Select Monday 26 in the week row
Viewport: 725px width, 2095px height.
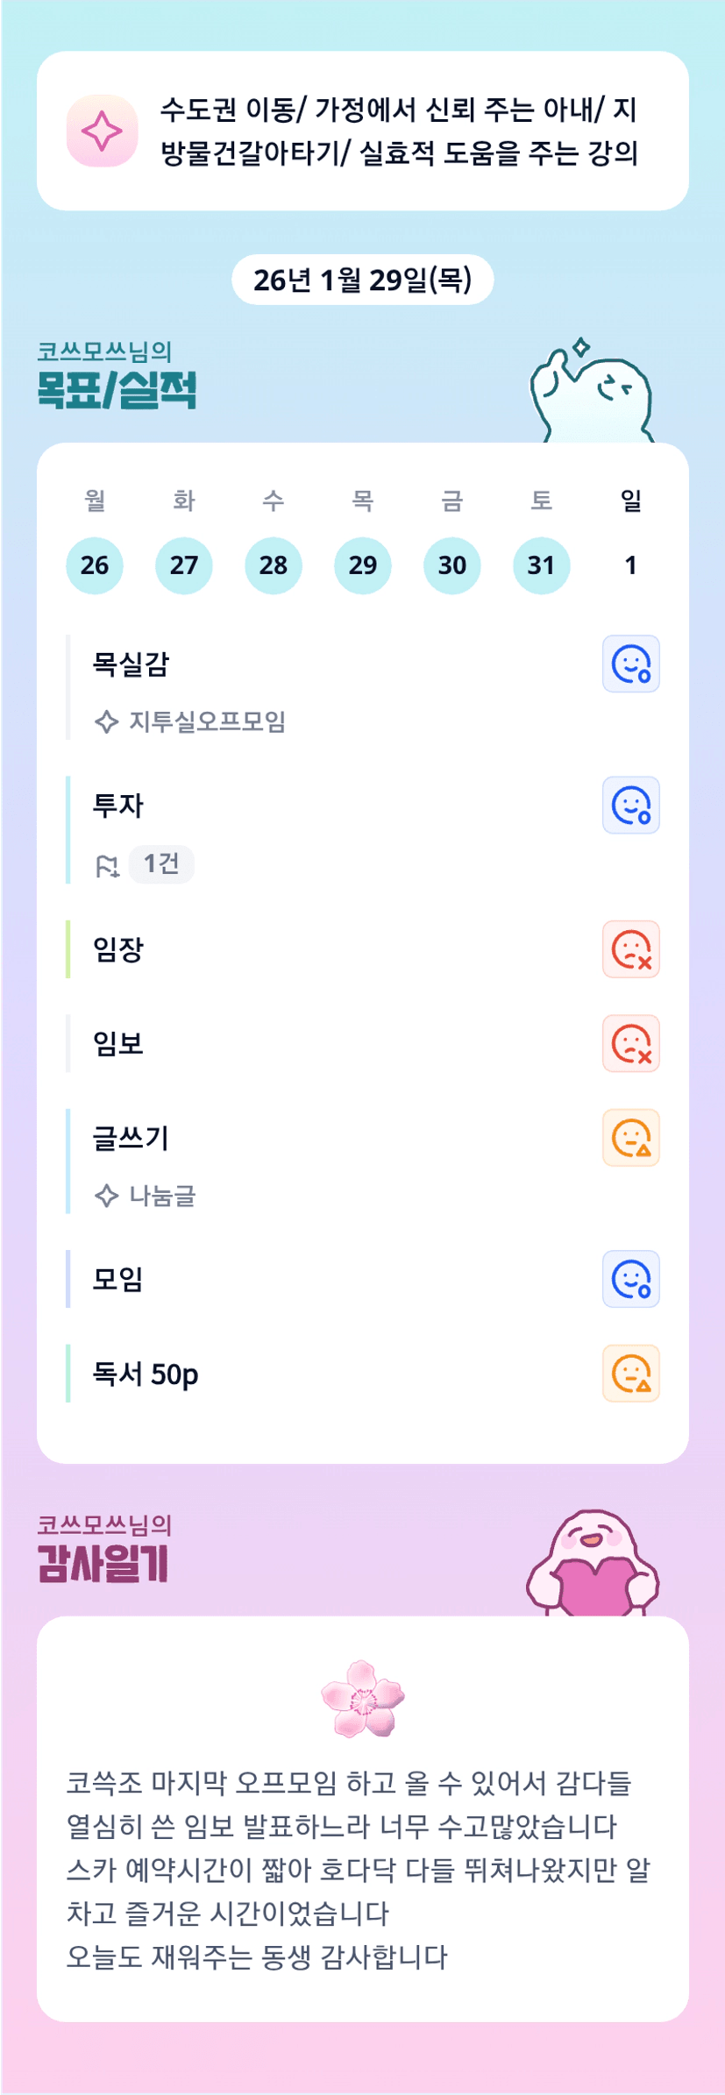[95, 565]
